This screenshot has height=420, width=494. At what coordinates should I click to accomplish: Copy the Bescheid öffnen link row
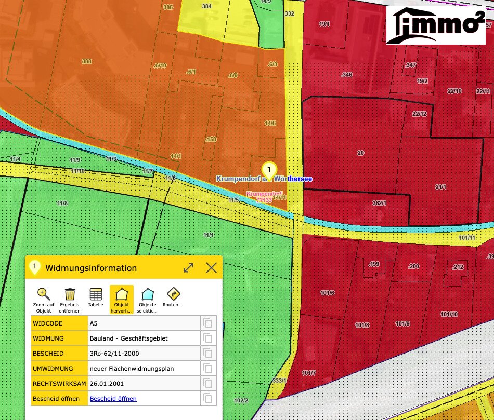(x=208, y=399)
